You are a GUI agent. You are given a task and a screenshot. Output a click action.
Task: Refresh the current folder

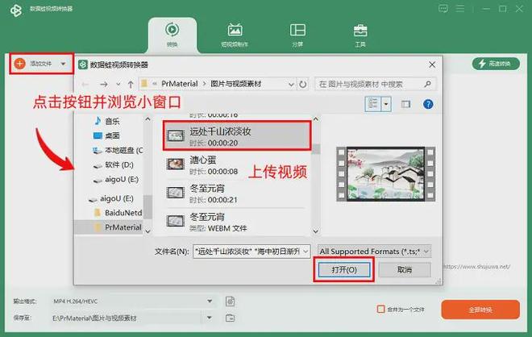coord(302,84)
